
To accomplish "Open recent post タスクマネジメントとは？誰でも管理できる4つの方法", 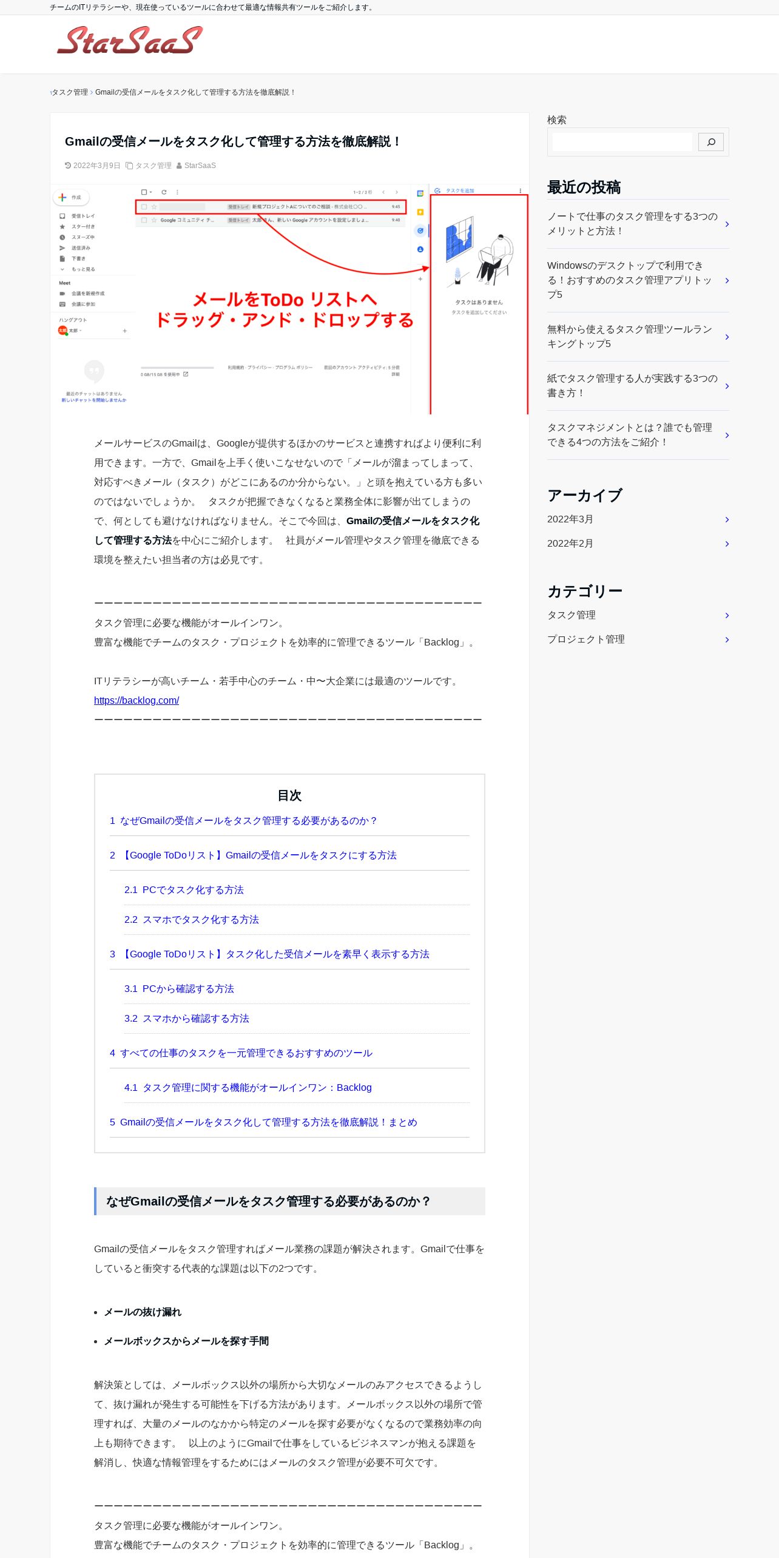I will click(x=638, y=435).
